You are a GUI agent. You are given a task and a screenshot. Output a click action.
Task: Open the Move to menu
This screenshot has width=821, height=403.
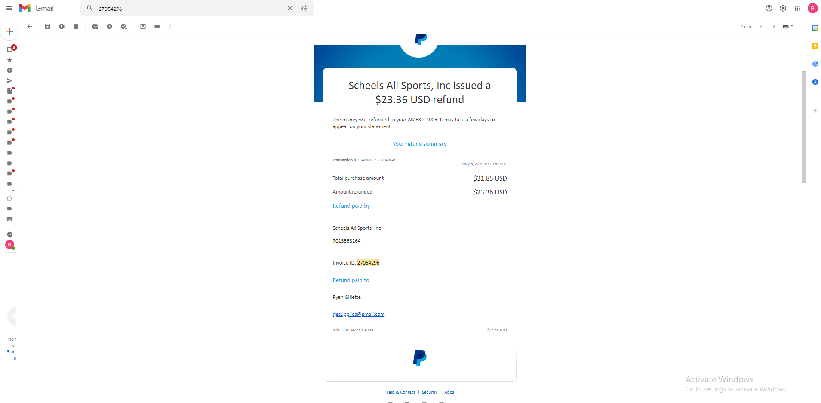click(143, 26)
